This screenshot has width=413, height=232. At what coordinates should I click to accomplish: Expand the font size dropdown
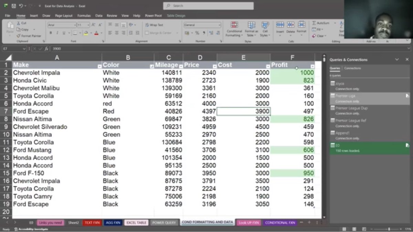[88, 25]
